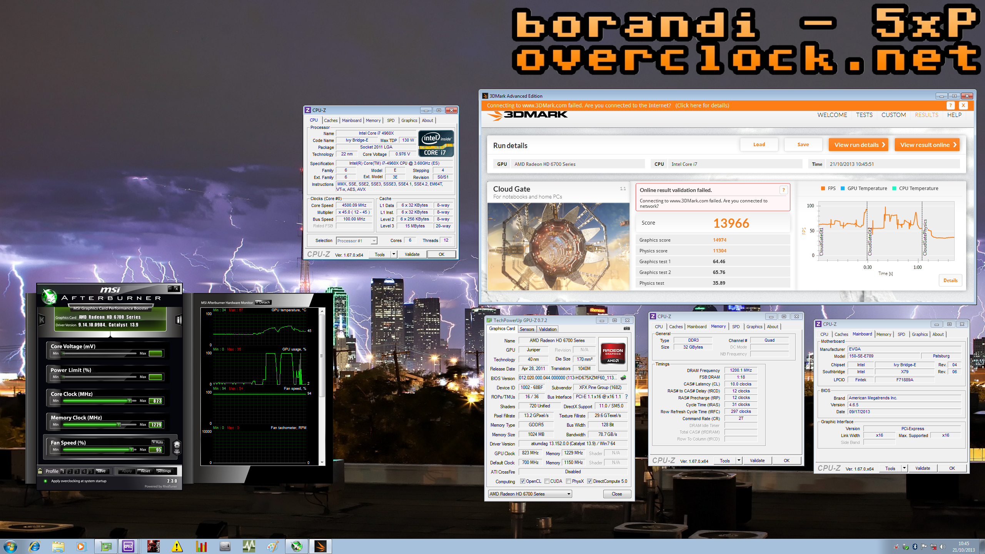Open Graphics tab in CPU-Z Mainboard window

point(920,334)
